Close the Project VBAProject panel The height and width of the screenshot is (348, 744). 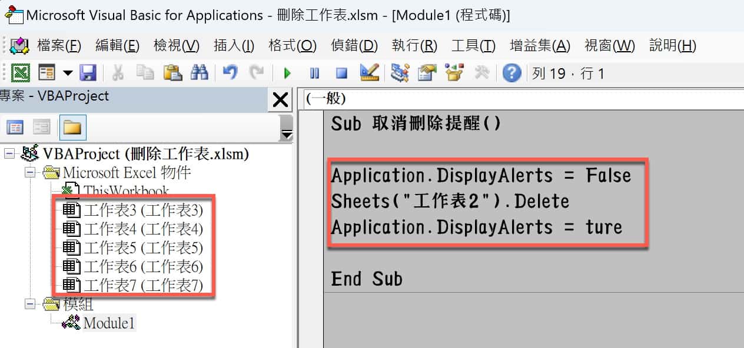(280, 100)
